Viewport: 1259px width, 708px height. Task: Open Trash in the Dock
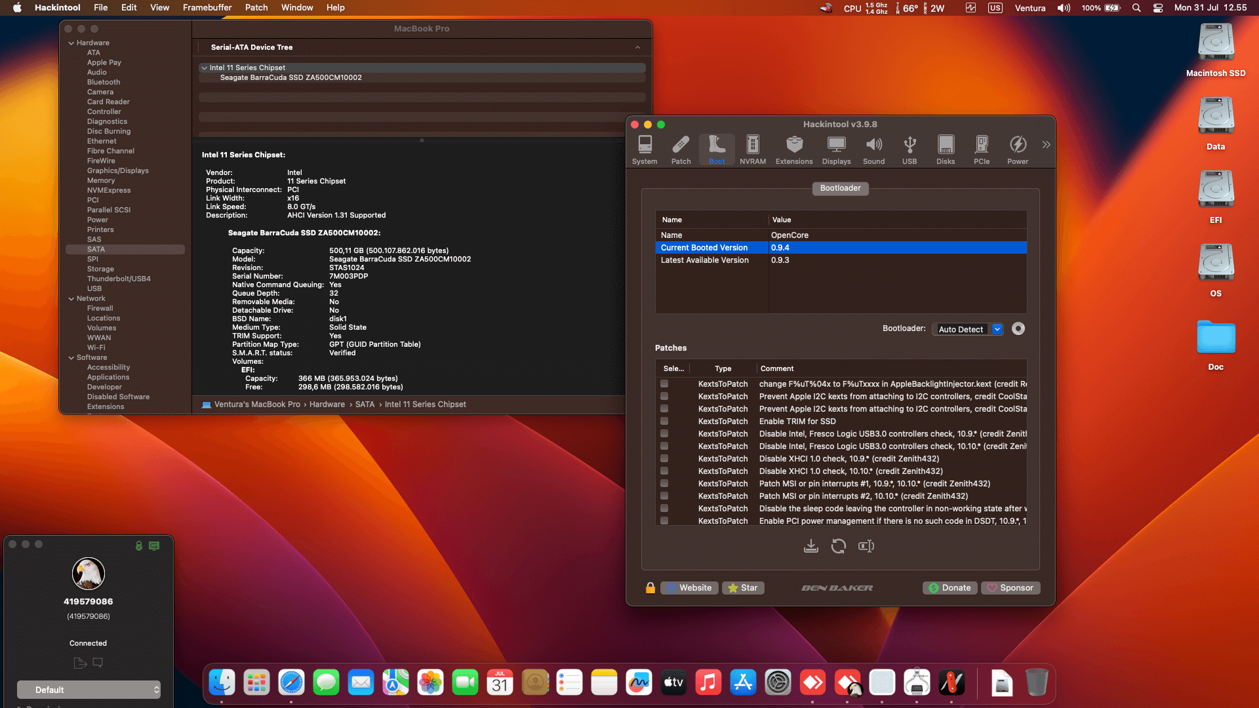click(1036, 683)
